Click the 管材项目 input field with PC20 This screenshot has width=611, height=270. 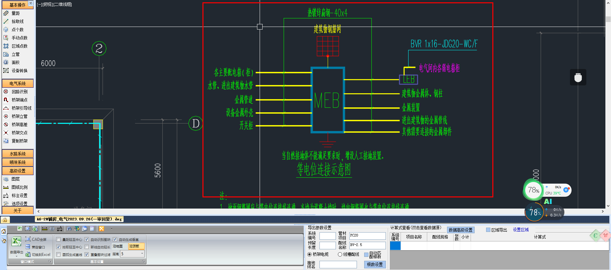click(x=367, y=236)
